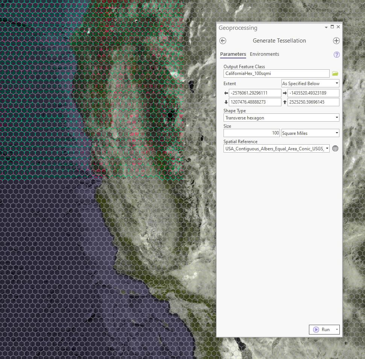Open the spatial reference globe picker
Screen dimensions: 365x359
(335, 149)
